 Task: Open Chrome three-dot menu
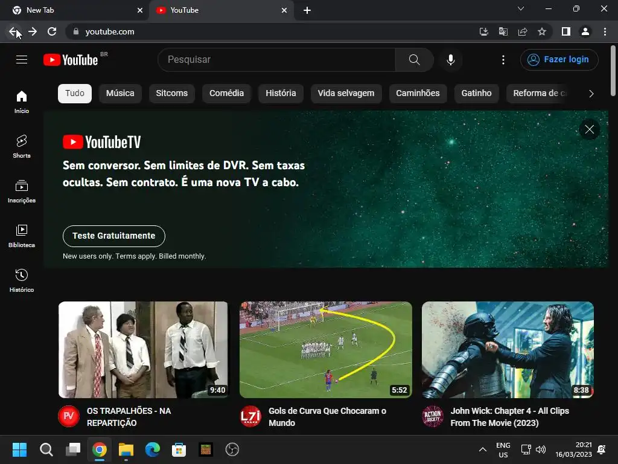[605, 31]
